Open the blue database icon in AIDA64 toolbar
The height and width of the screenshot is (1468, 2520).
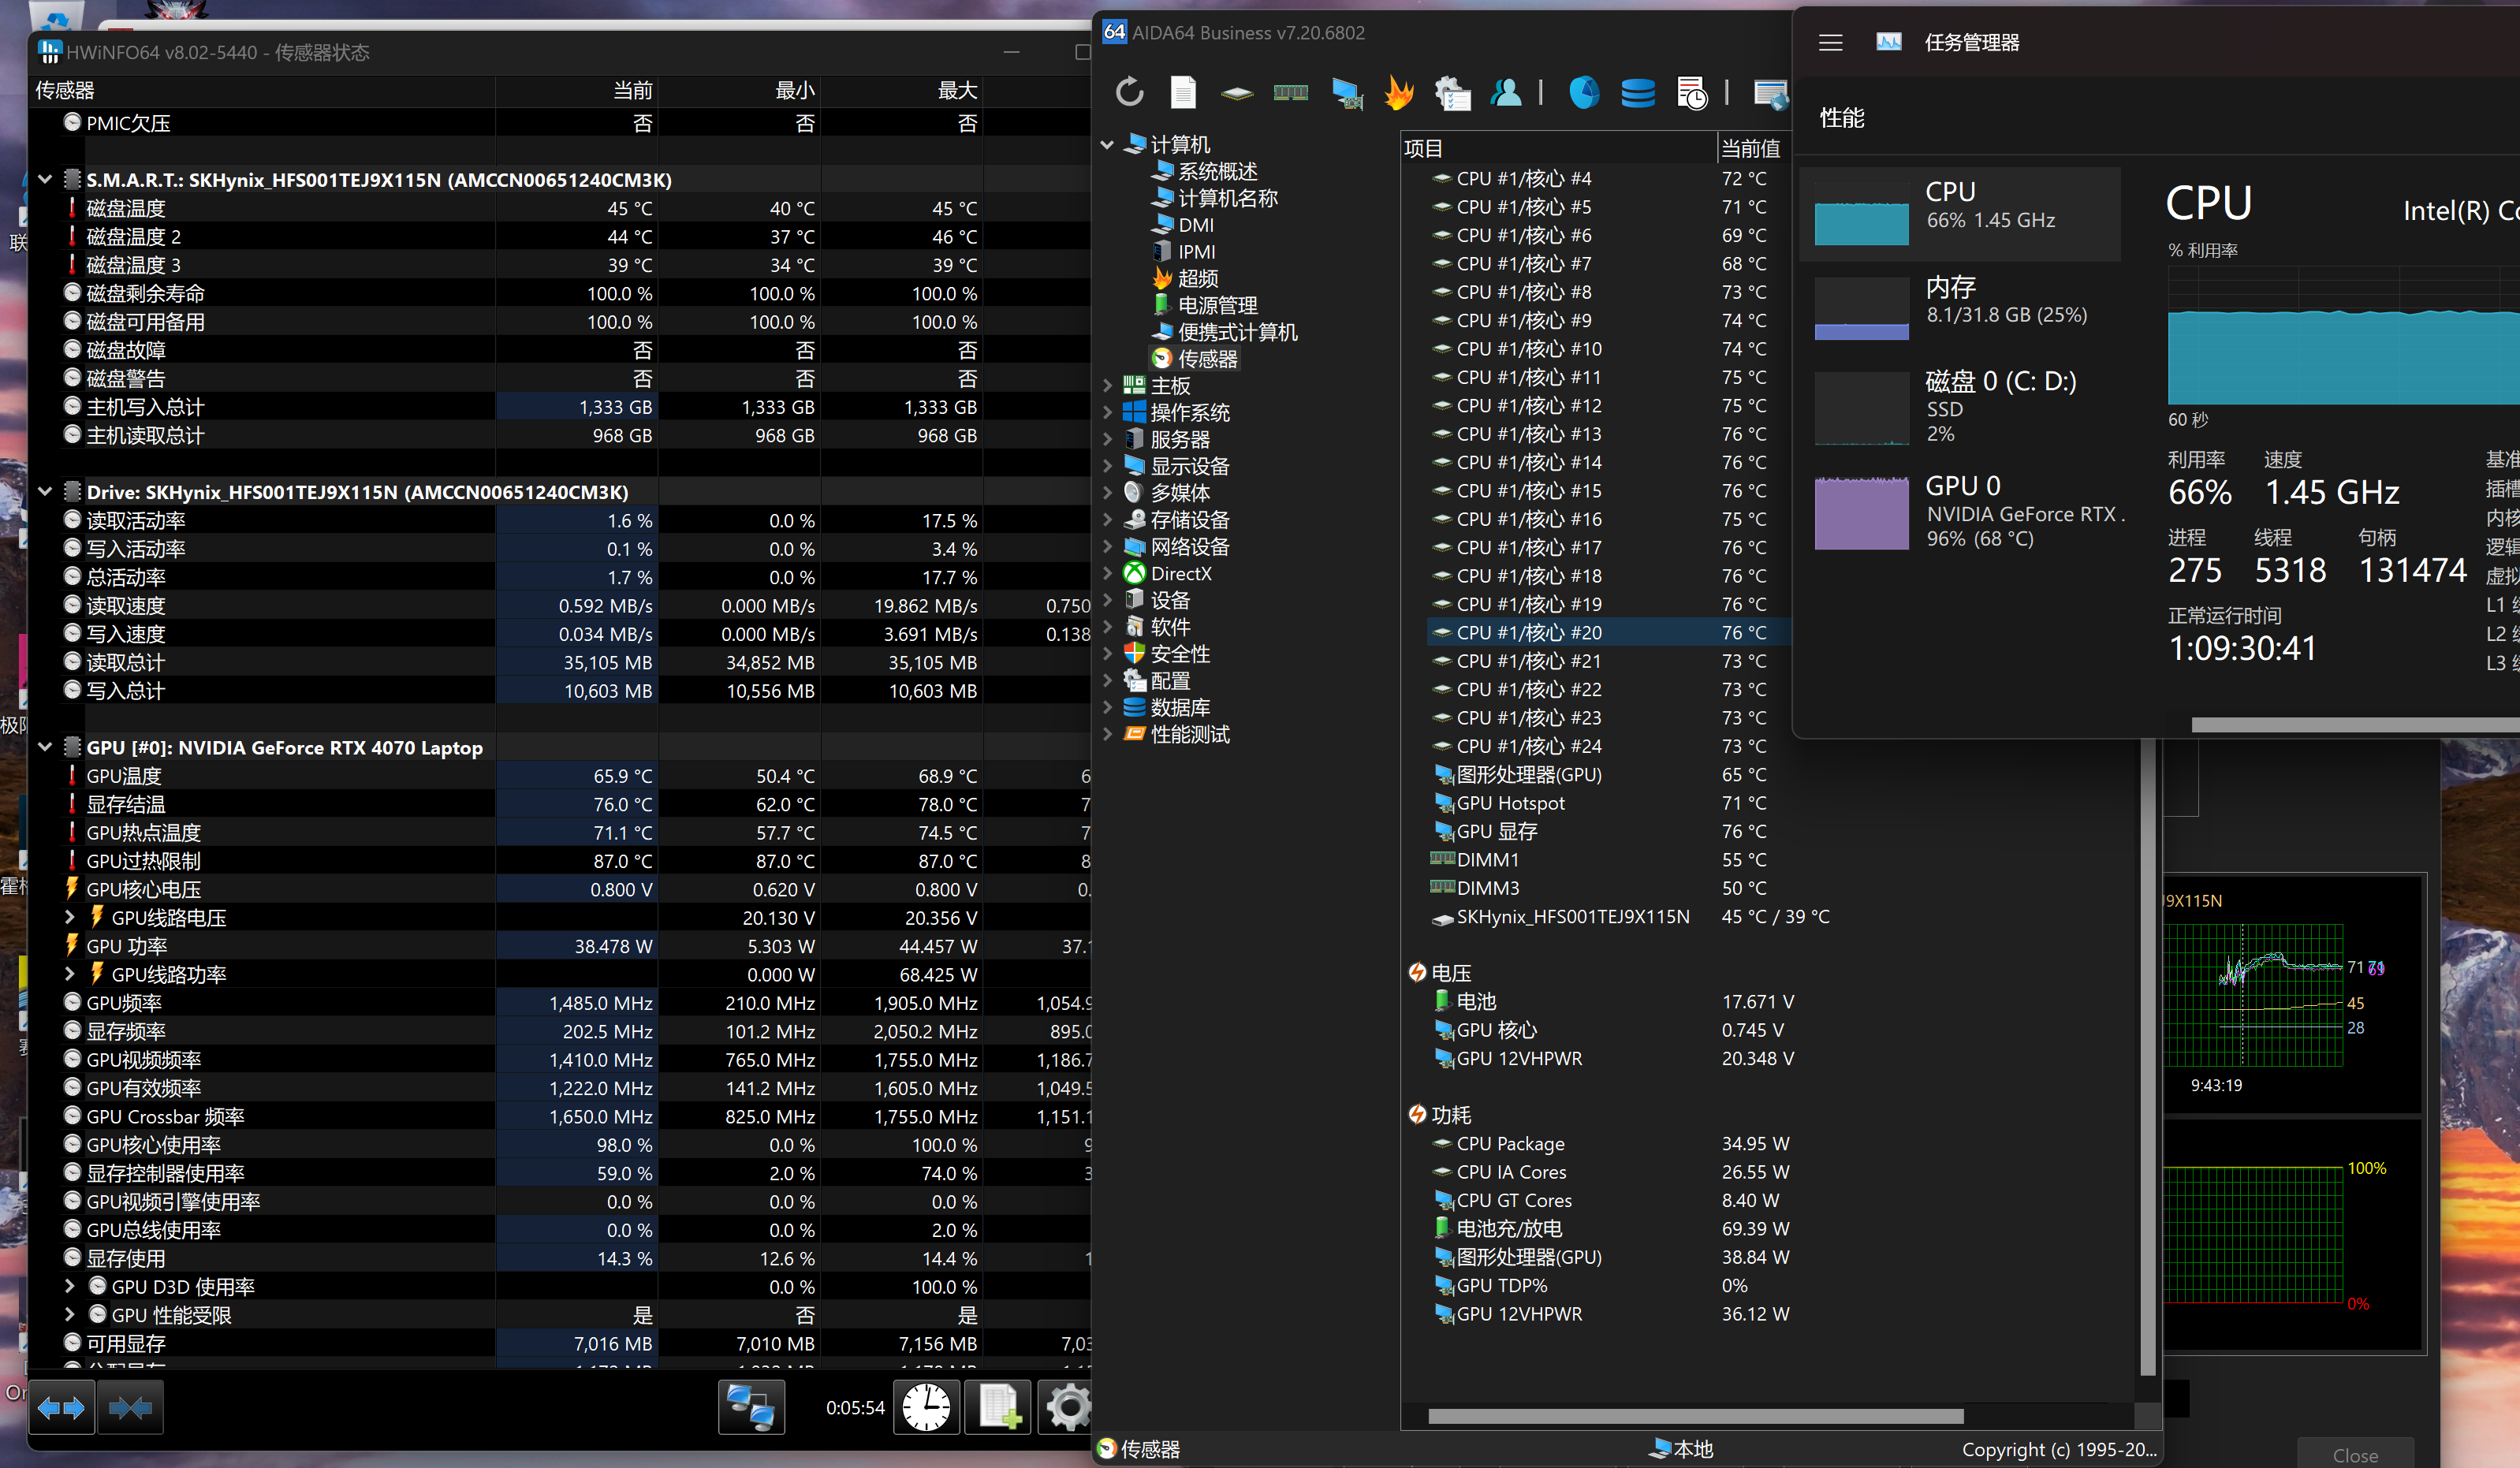[x=1637, y=93]
